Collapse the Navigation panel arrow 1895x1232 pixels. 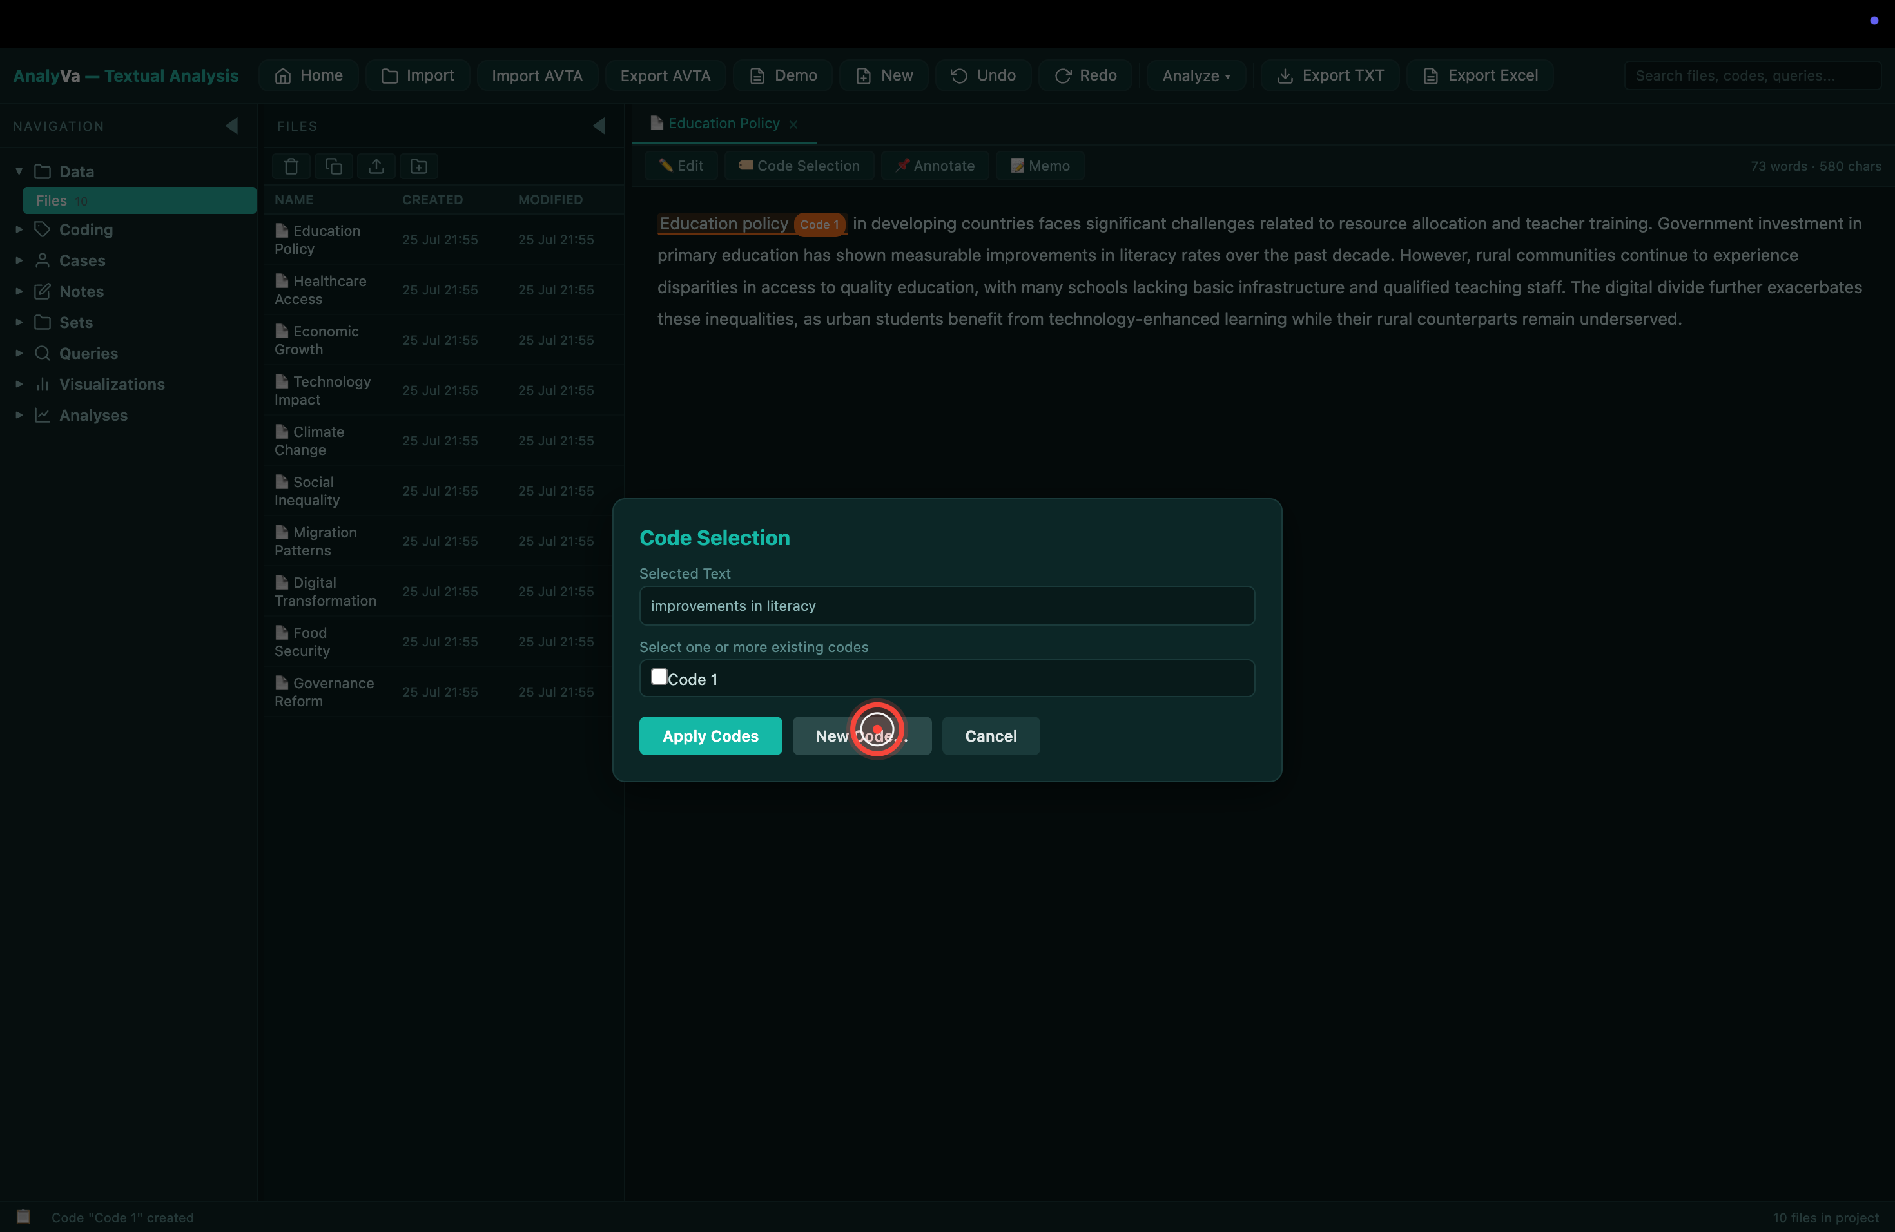coord(231,126)
